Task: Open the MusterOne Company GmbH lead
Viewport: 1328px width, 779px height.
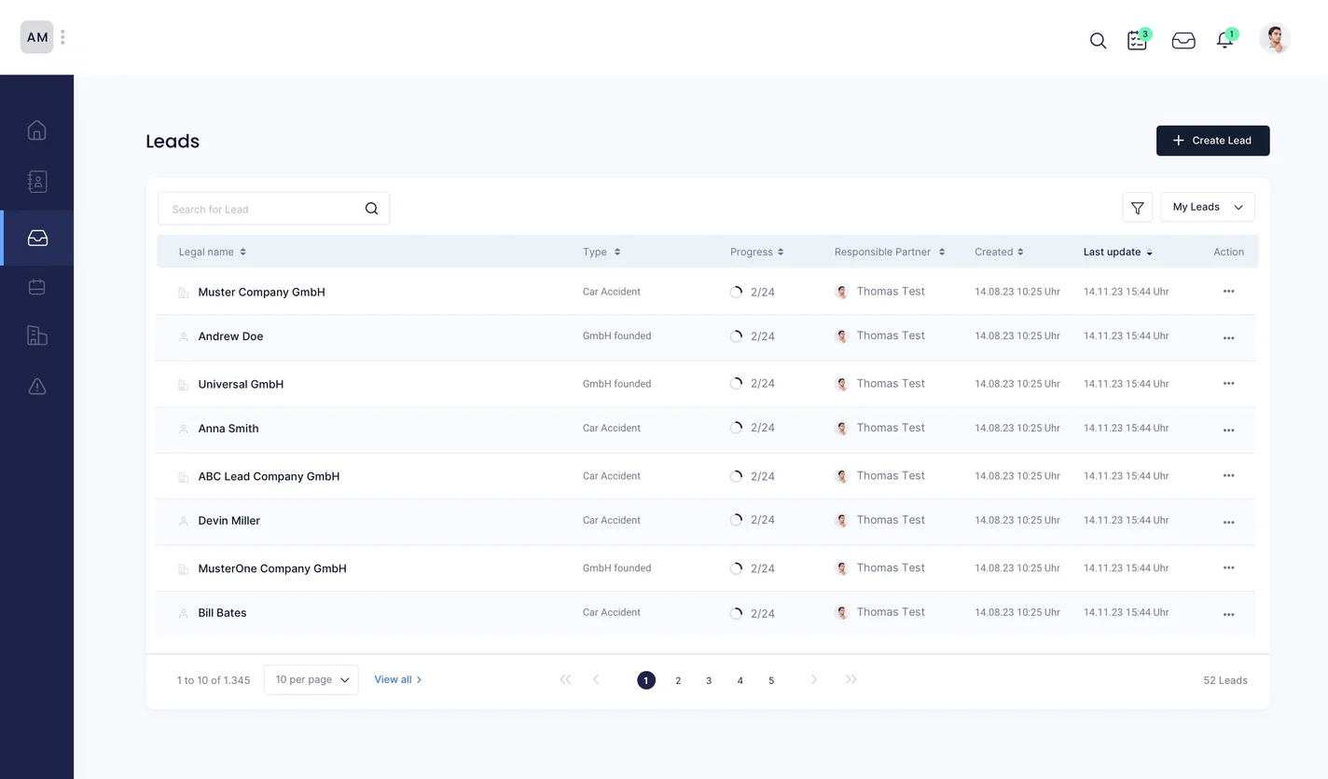Action: pyautogui.click(x=272, y=568)
